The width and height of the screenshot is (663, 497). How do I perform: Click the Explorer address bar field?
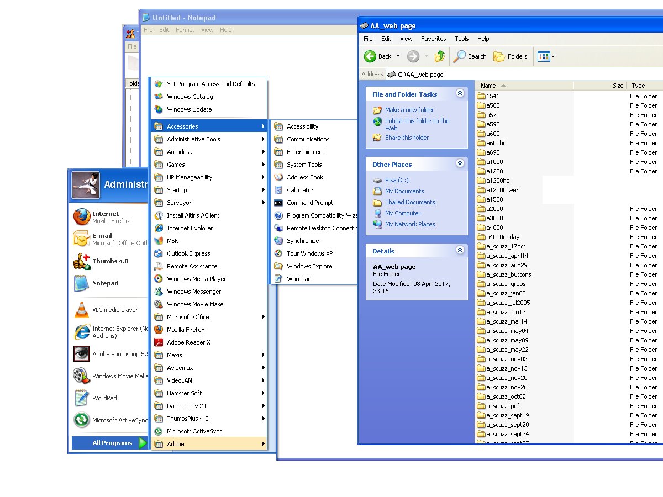click(525, 74)
